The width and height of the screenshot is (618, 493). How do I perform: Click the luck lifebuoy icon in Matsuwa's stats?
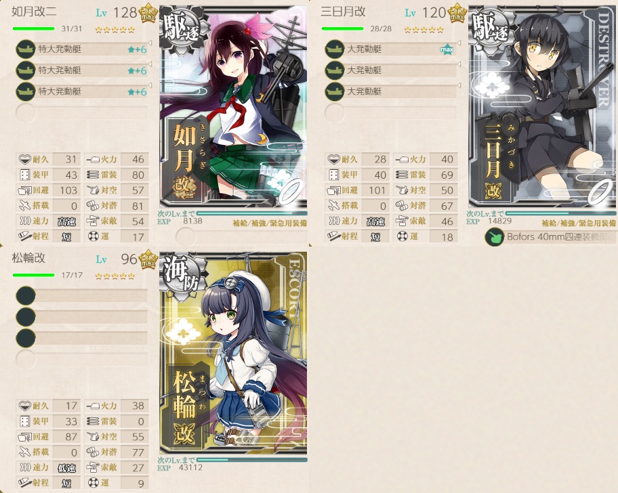coord(93,483)
